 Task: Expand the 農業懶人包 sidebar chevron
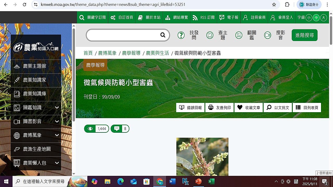(57, 163)
